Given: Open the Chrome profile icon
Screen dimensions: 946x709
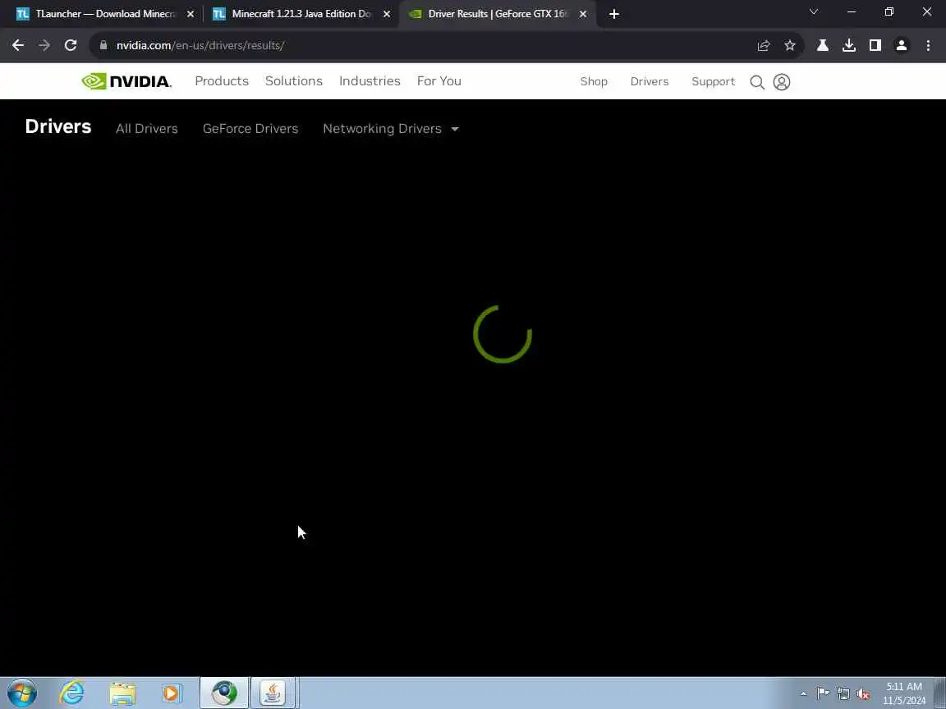Looking at the screenshot, I should (902, 45).
